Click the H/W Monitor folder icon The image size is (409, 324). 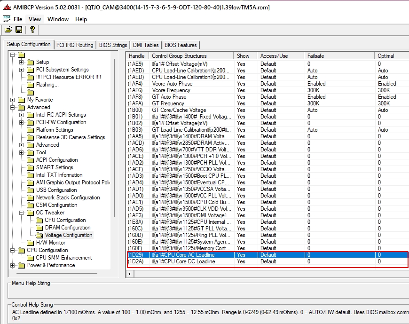(x=31, y=243)
